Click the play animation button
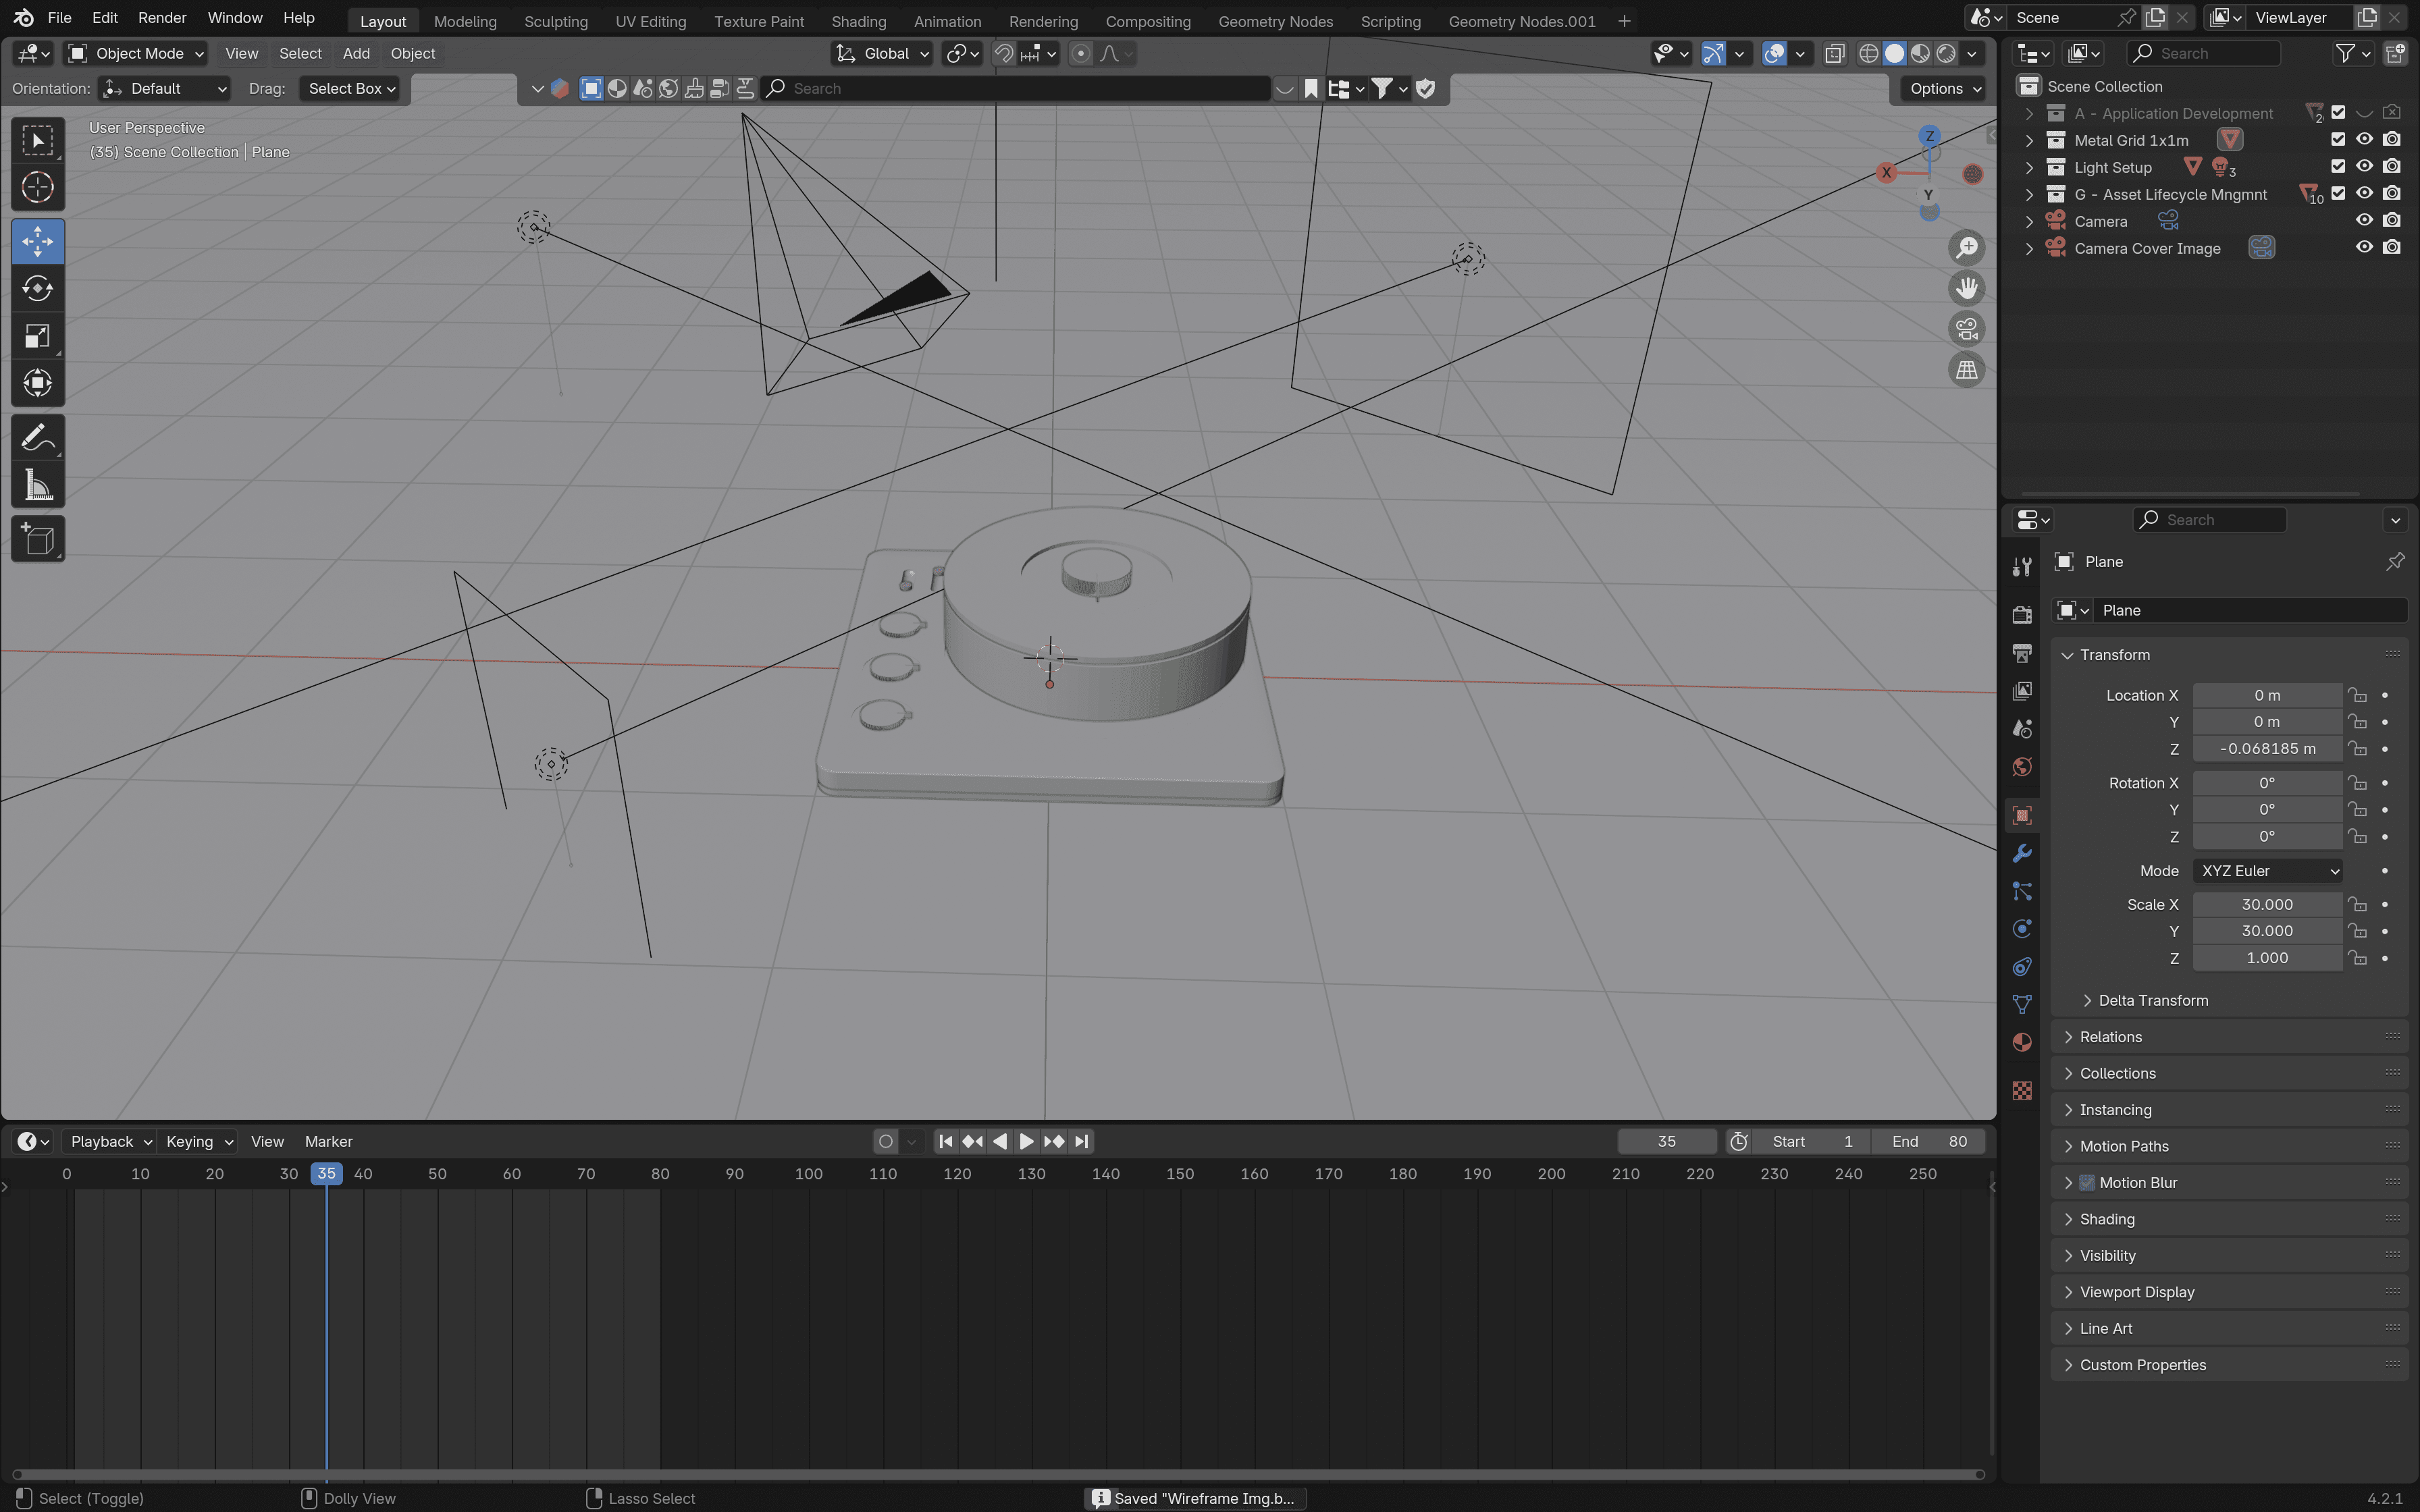 [x=1026, y=1141]
